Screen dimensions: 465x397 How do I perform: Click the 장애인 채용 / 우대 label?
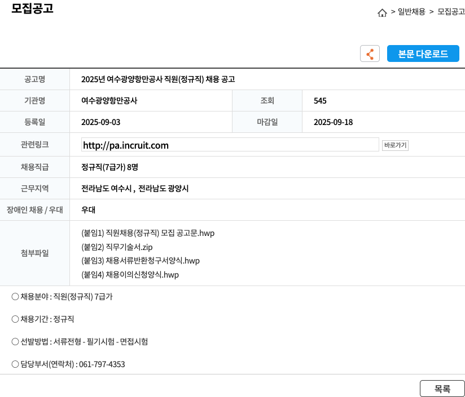[34, 209]
